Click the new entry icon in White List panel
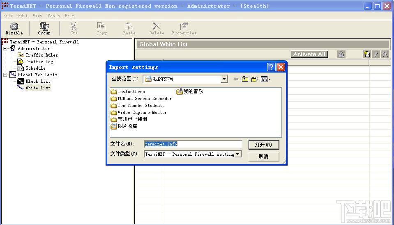This screenshot has width=394, height=225. [366, 54]
